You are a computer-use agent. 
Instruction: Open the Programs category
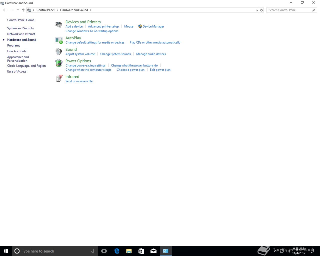click(x=13, y=45)
